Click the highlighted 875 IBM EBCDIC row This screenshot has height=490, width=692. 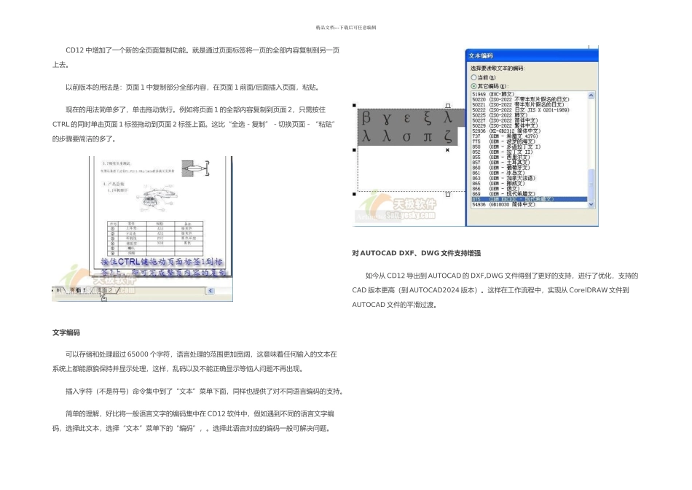529,199
